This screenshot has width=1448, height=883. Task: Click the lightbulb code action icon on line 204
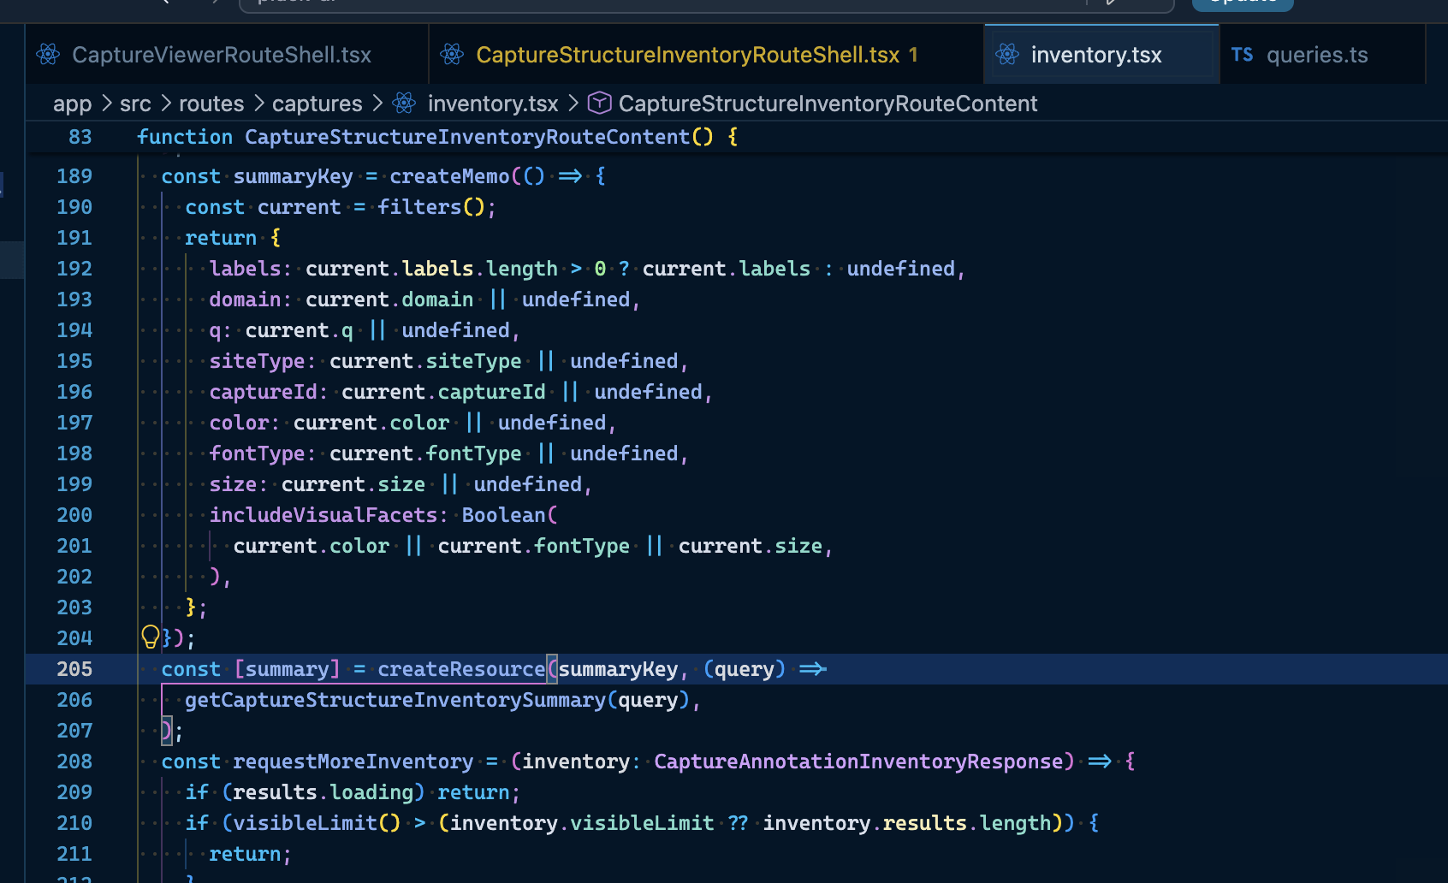click(x=151, y=637)
